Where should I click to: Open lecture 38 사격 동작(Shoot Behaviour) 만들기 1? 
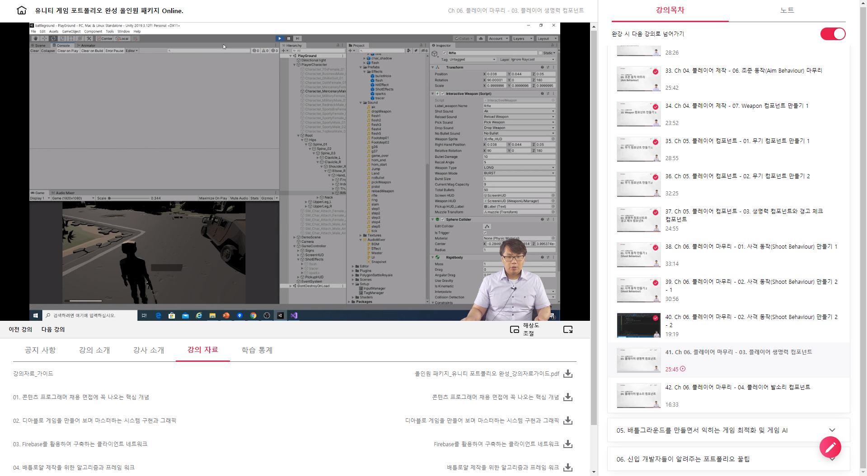tap(751, 246)
